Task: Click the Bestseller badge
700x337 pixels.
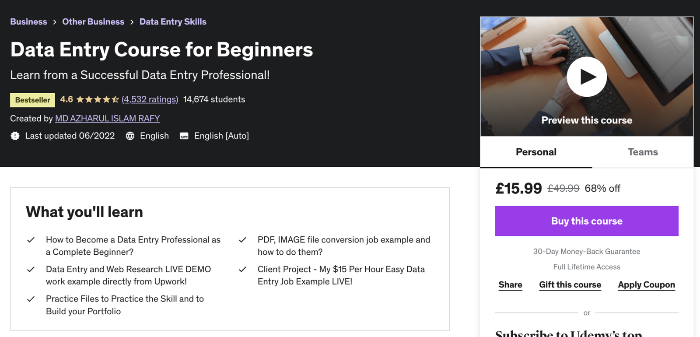Action: (x=32, y=100)
